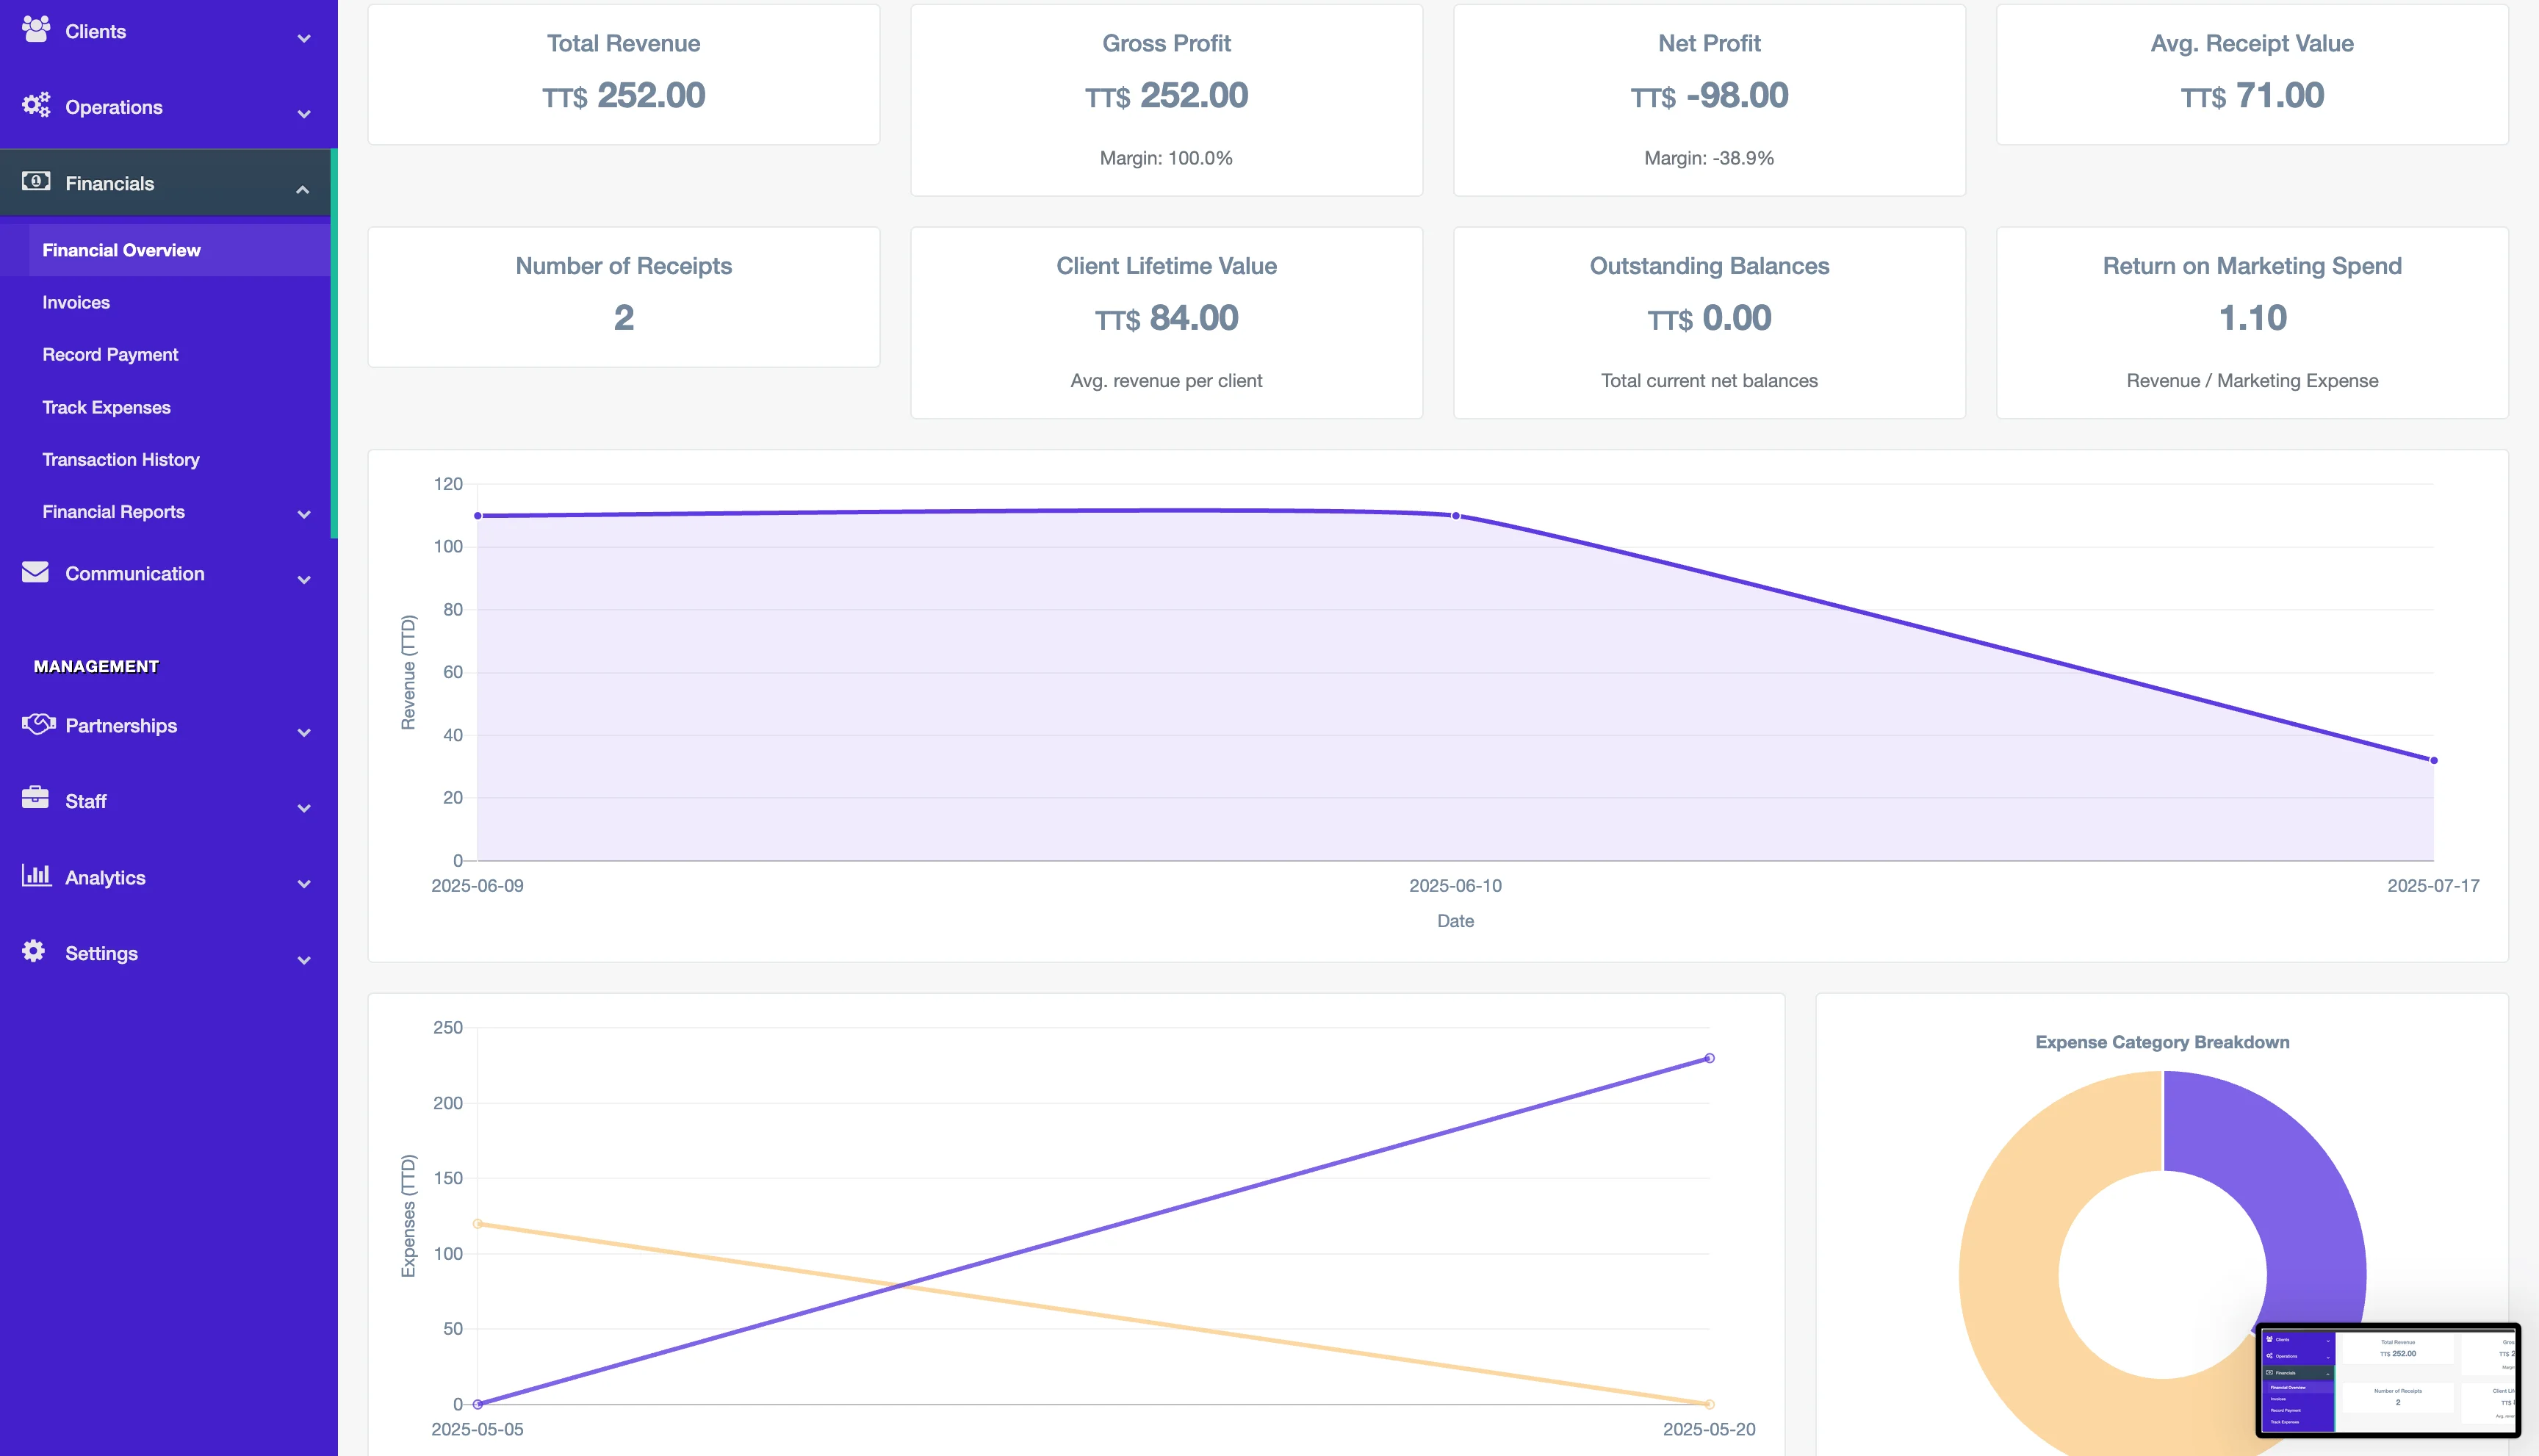Image resolution: width=2539 pixels, height=1456 pixels.
Task: Click the Financials money icon
Action: (36, 182)
